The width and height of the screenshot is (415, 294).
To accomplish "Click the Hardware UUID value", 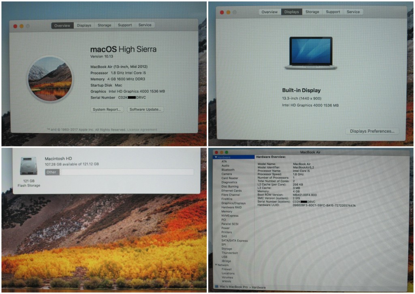I will coord(324,205).
